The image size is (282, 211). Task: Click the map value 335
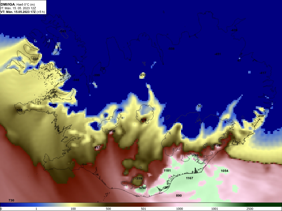point(36,59)
